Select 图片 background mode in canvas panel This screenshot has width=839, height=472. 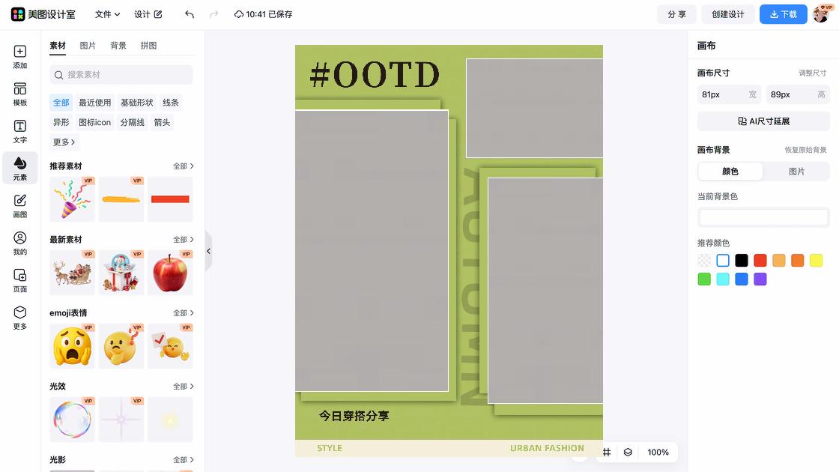pyautogui.click(x=796, y=172)
